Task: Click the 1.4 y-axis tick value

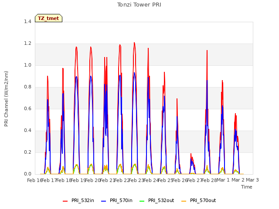Action: (x=27, y=21)
